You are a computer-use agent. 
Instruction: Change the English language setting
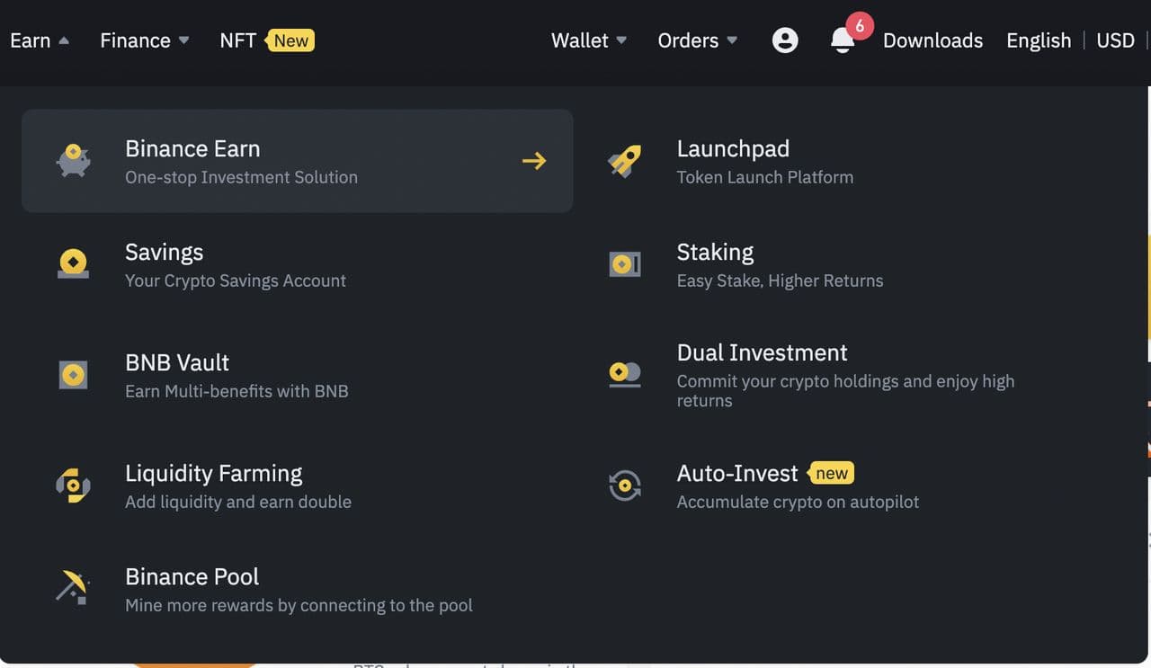[1039, 40]
